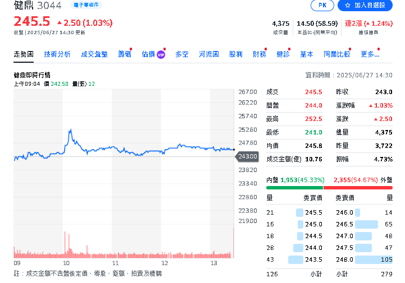Viewport: 405px width, 283px height.
Task: Open the 財務 tab
Action: coord(260,54)
